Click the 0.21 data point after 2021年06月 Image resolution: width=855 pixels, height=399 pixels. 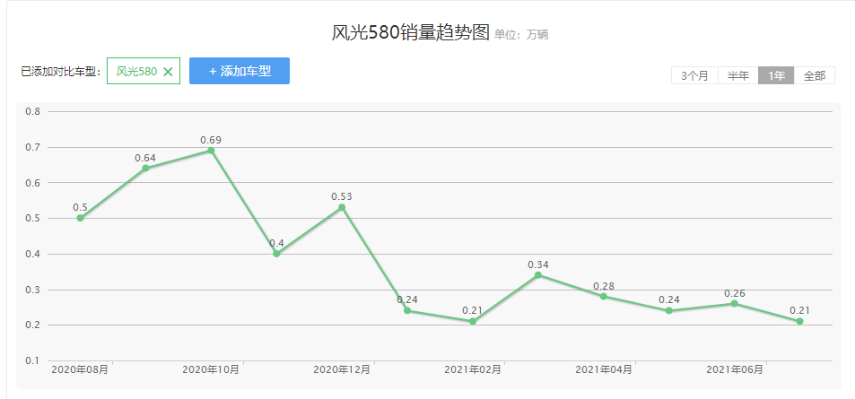pyautogui.click(x=800, y=321)
